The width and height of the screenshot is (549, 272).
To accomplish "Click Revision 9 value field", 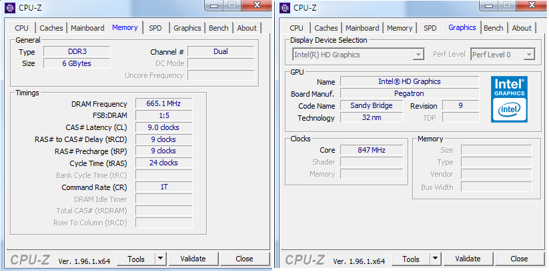I will click(461, 106).
